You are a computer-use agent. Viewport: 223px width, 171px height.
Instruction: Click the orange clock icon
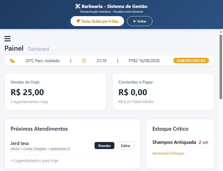coord(84,61)
